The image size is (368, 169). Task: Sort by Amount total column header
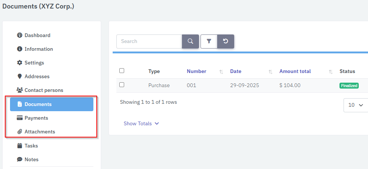(295, 71)
